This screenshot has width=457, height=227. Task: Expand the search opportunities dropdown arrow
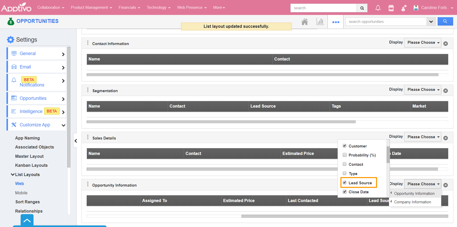pos(431,22)
